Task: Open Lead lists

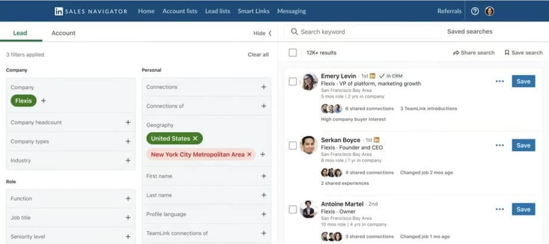Action: 218,11
